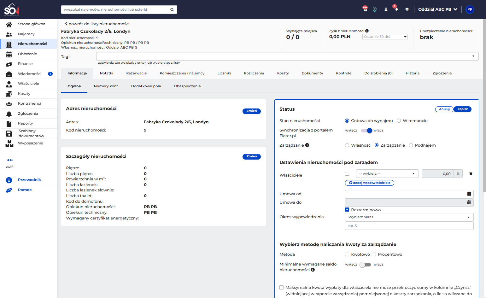Click the search magnifier icon

click(172, 10)
